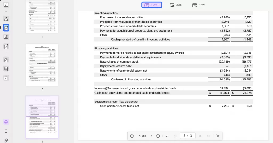
Task: Go to the next page
Action: pos(200,136)
